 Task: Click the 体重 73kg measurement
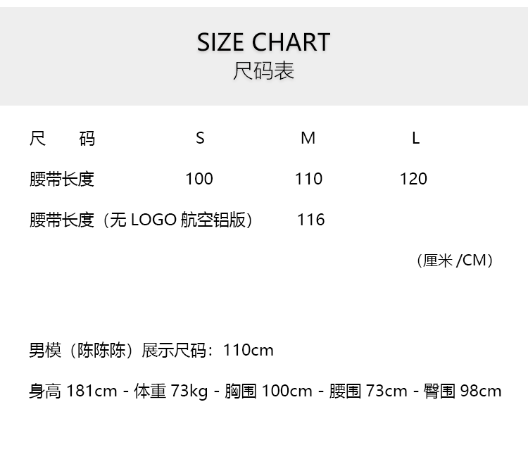pyautogui.click(x=170, y=391)
